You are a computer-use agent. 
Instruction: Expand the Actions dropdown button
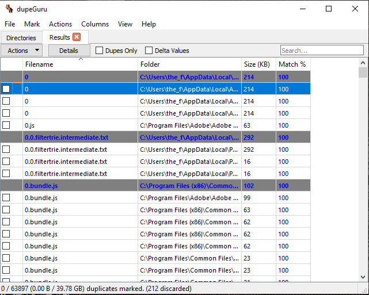[21, 51]
